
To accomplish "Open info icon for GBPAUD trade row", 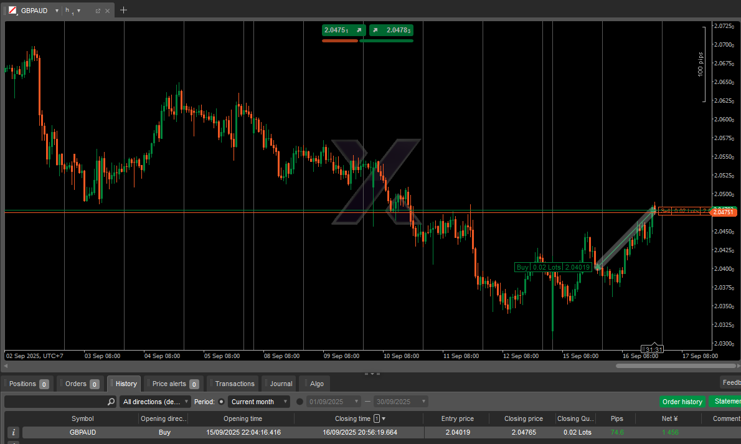I will coord(14,432).
